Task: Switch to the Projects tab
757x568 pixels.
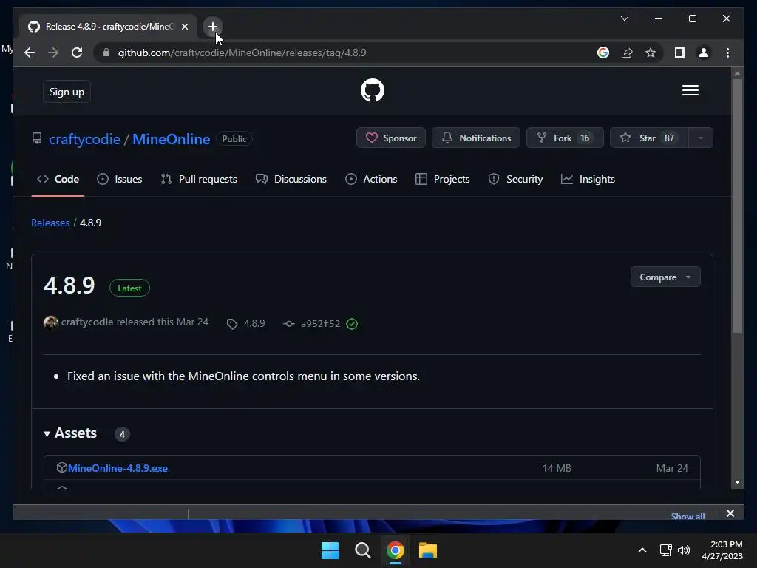Action: [442, 179]
